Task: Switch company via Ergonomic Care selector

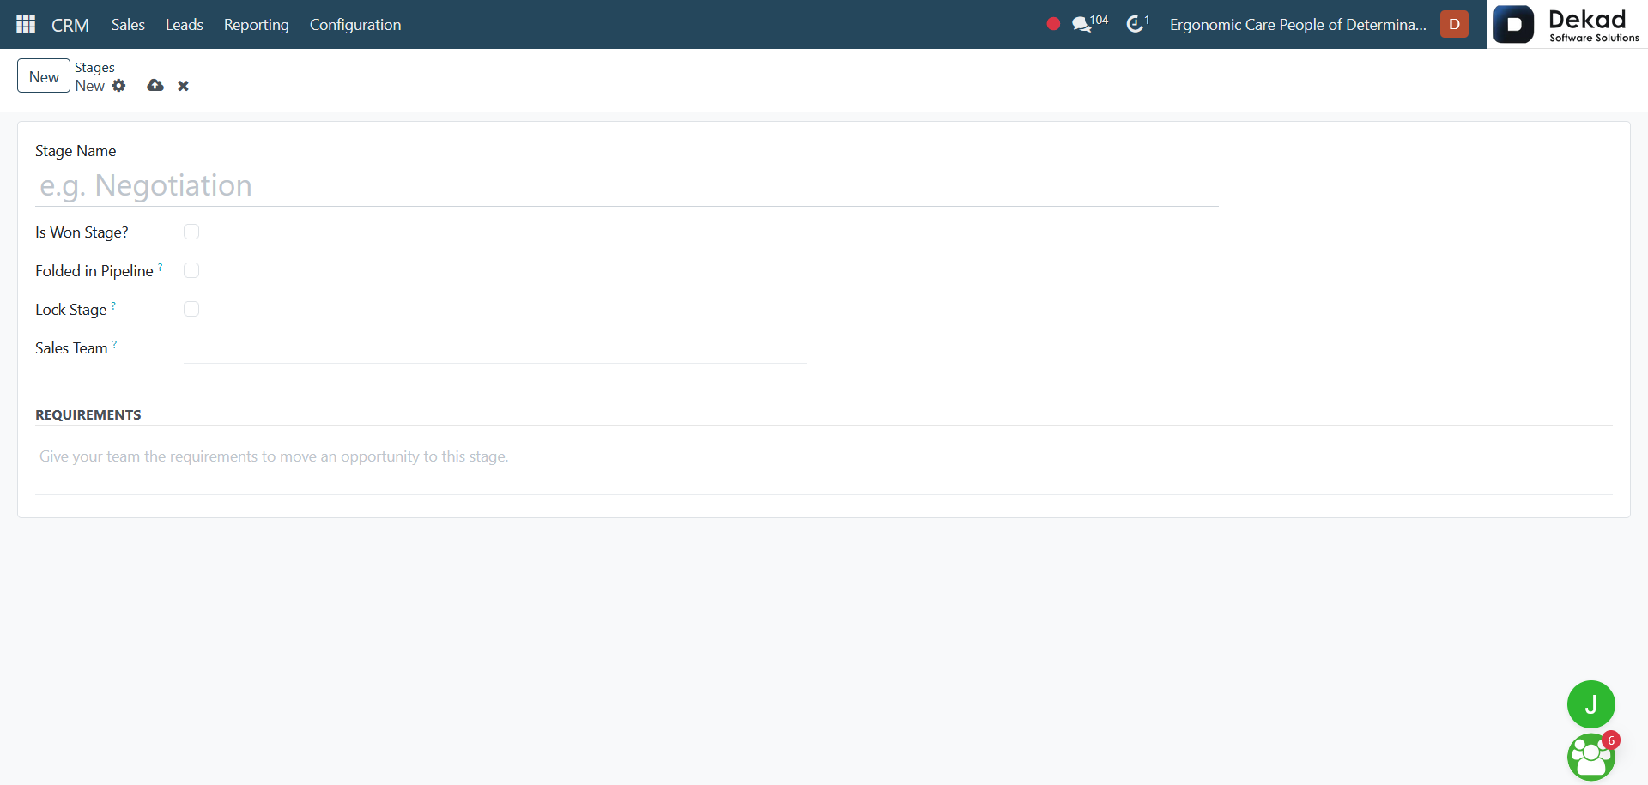Action: [1298, 24]
